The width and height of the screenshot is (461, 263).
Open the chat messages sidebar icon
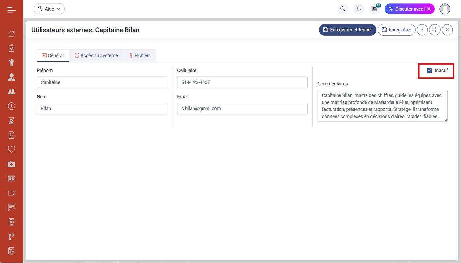12,207
